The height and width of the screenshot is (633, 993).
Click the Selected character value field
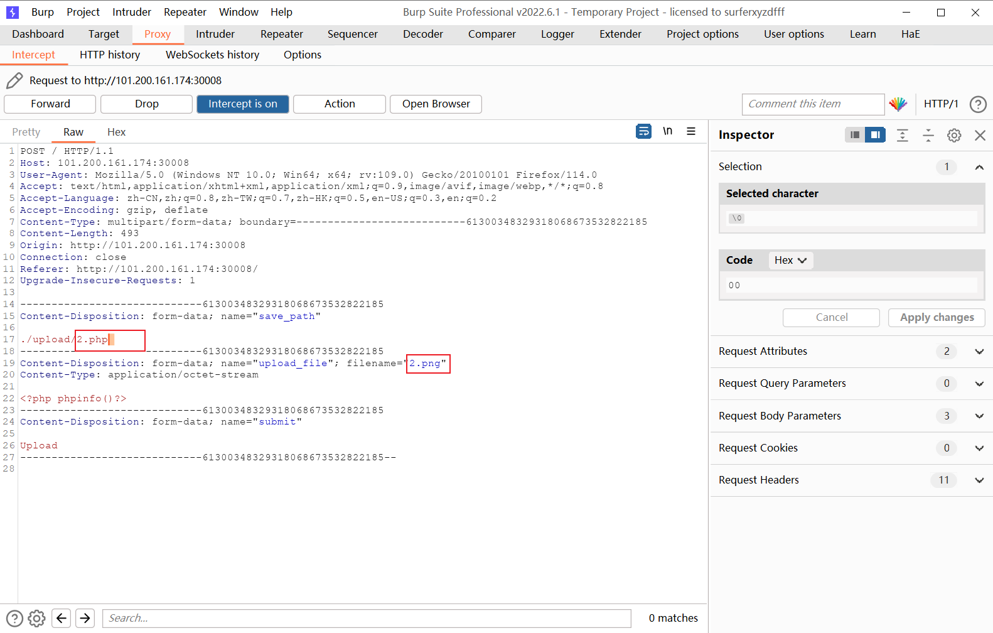pyautogui.click(x=851, y=219)
